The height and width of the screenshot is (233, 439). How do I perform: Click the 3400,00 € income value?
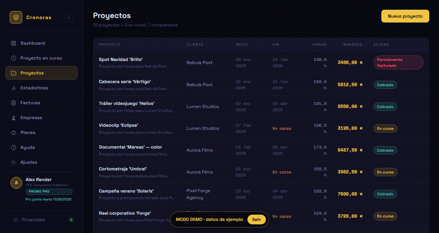[x=350, y=63]
